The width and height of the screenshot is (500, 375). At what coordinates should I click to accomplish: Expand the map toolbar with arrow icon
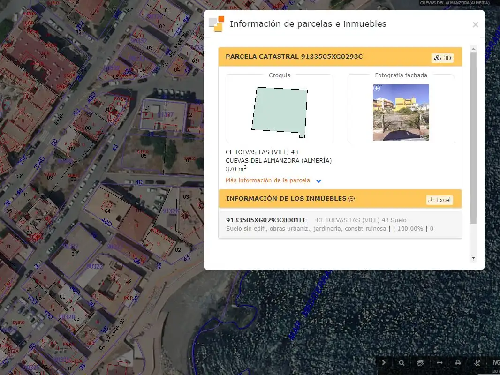tap(384, 362)
